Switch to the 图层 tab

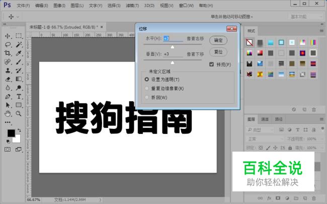pyautogui.click(x=251, y=119)
